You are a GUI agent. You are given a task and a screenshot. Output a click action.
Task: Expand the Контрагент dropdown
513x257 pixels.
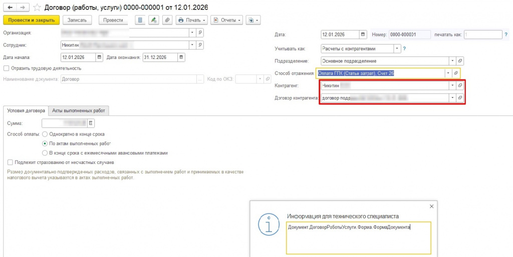click(452, 85)
